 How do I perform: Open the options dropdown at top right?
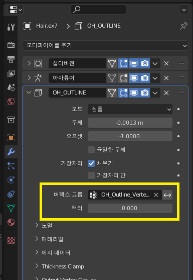(x=184, y=10)
